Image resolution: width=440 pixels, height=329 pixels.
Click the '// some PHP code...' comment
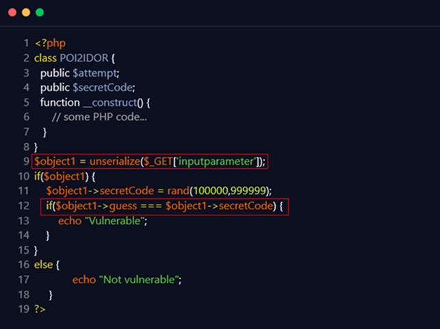pyautogui.click(x=99, y=117)
